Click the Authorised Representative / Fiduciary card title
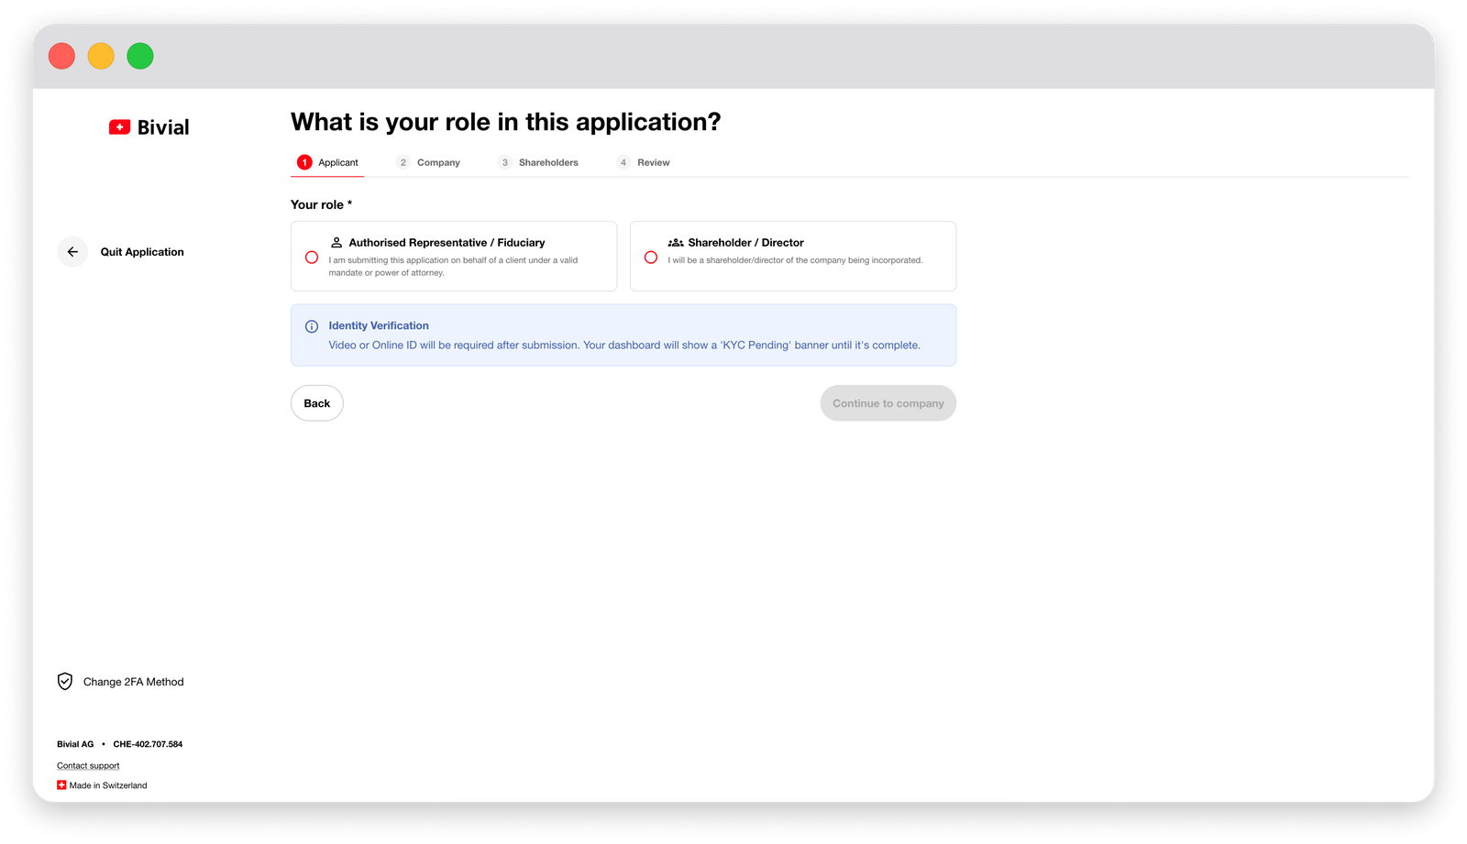1467x844 pixels. pyautogui.click(x=447, y=243)
